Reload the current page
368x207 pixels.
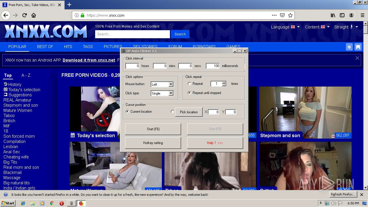pos(25,15)
